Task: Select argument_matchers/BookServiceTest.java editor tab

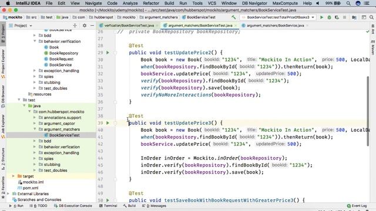Action: pyautogui.click(x=200, y=25)
